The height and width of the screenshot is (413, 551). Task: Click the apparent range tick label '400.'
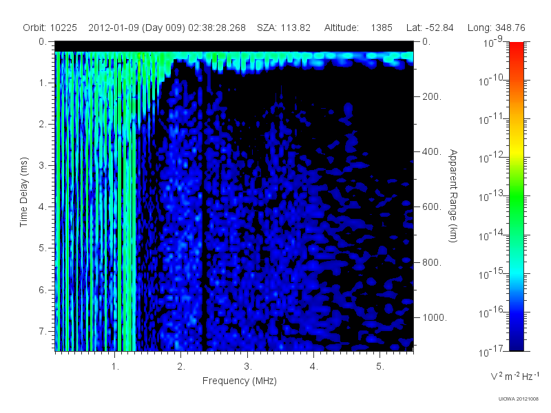(432, 151)
